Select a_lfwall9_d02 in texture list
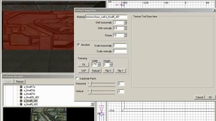This screenshot has height=121, width=216. click(x=31, y=104)
